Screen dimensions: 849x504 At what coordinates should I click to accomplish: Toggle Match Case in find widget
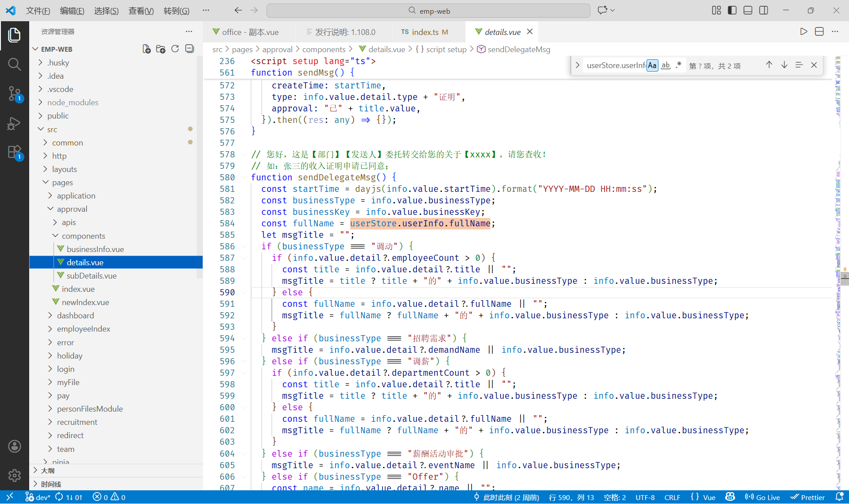pos(652,65)
